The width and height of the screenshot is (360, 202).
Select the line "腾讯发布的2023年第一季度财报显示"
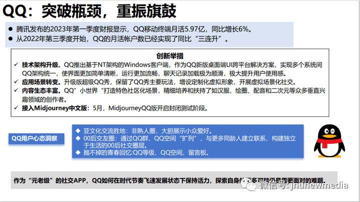134,29
